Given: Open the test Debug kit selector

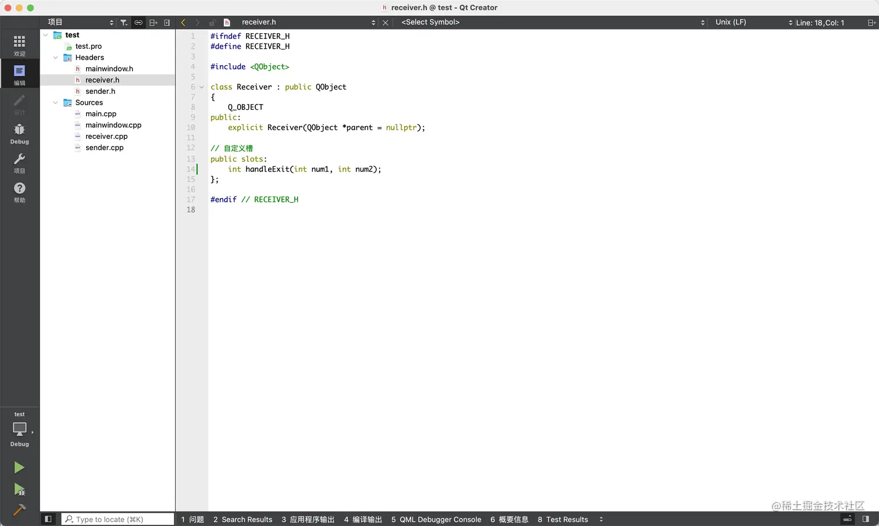Looking at the screenshot, I should click(19, 430).
